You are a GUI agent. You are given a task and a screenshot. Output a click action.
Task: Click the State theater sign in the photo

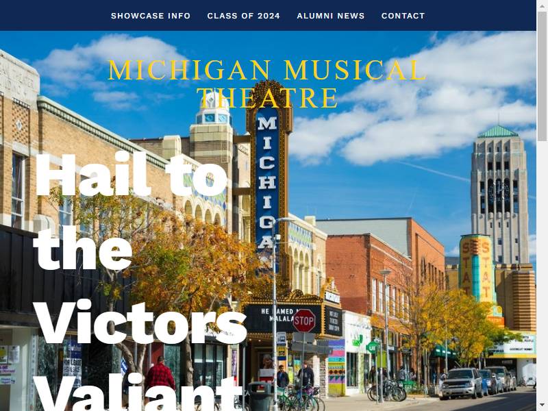point(477,269)
